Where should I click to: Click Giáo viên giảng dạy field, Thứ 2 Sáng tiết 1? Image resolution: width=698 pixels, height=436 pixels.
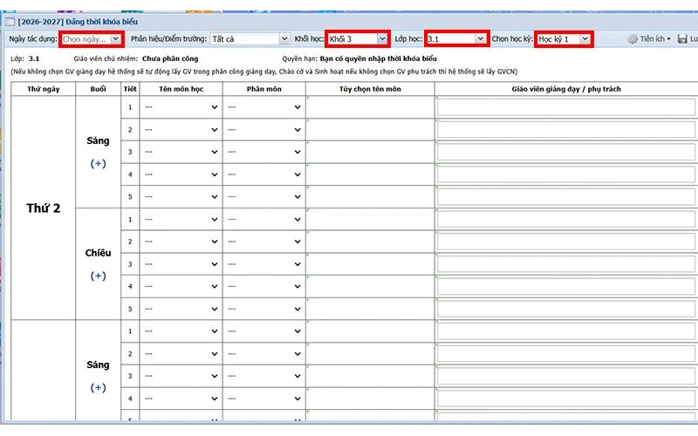point(566,107)
